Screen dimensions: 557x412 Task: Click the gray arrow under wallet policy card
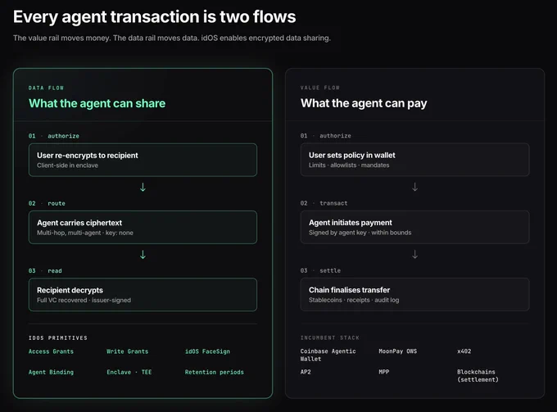[x=414, y=187]
